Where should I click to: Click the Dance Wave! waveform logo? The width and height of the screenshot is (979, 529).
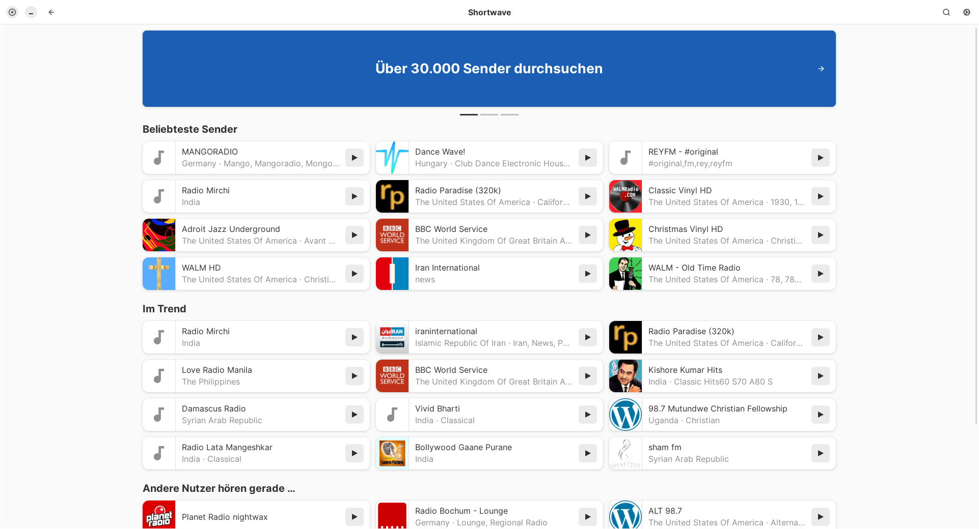392,158
